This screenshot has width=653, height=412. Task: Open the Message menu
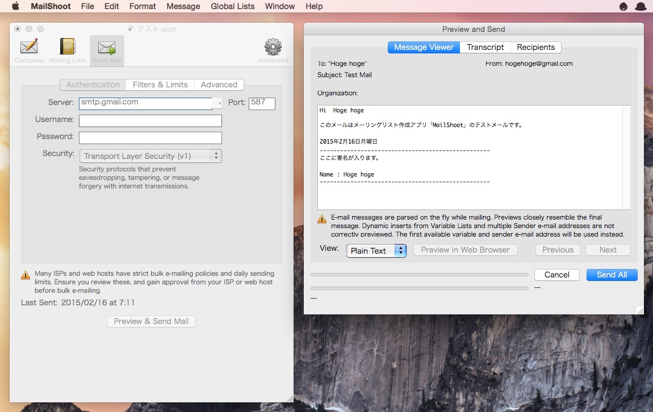(183, 6)
